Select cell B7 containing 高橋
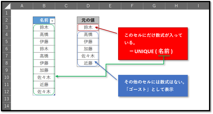Image resolution: width=213 pixels, height=114 pixels. (44, 56)
